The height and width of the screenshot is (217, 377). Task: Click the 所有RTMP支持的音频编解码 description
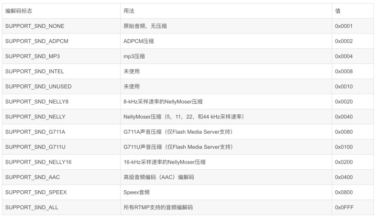(x=158, y=208)
